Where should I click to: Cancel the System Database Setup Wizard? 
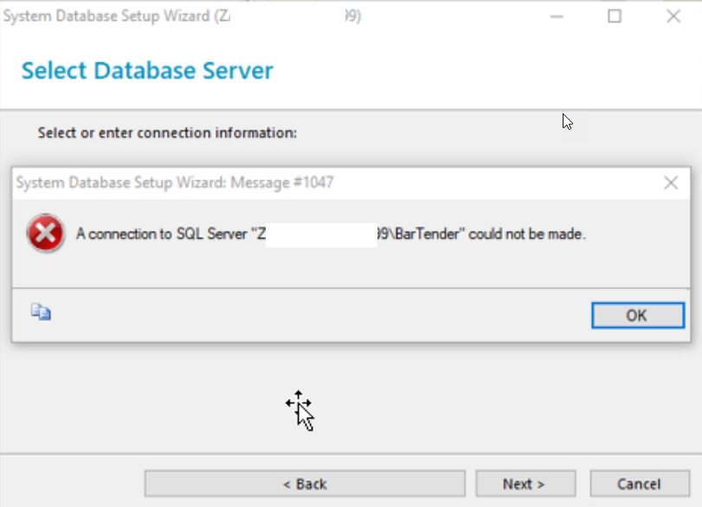640,484
